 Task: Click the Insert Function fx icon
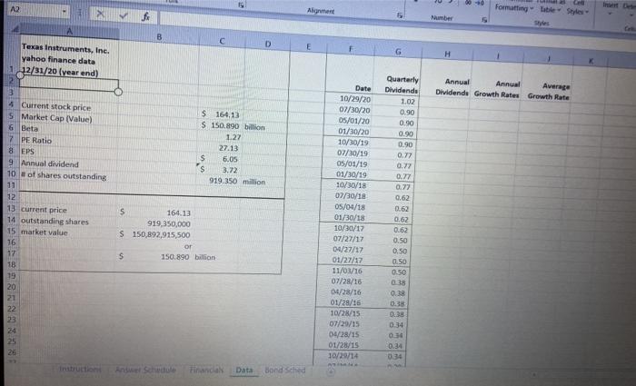point(145,16)
